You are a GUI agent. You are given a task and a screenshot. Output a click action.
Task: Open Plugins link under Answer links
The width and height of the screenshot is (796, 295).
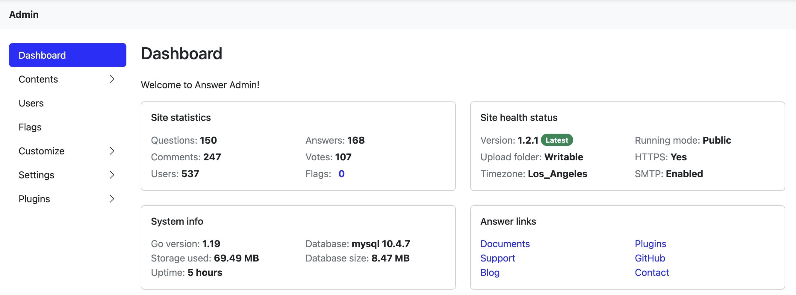click(650, 244)
